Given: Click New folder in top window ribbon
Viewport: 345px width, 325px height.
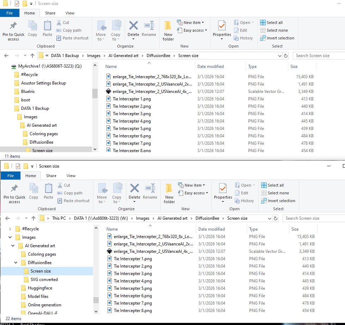Looking at the screenshot, I should click(x=168, y=31).
